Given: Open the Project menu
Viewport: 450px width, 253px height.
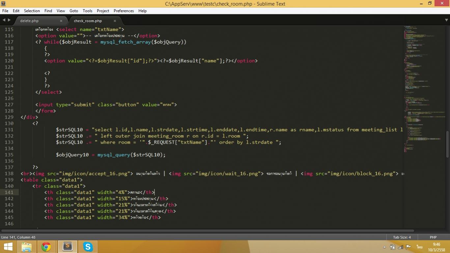Looking at the screenshot, I should click(x=103, y=11).
